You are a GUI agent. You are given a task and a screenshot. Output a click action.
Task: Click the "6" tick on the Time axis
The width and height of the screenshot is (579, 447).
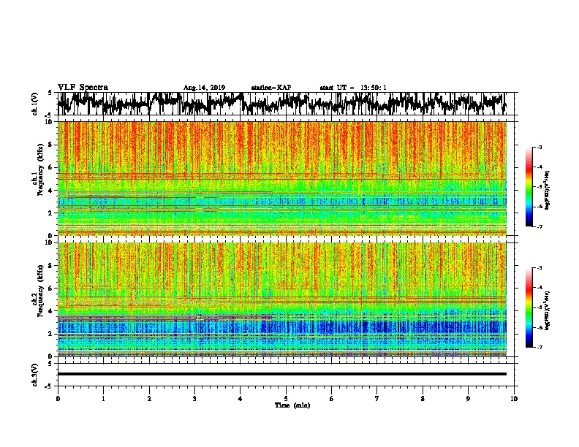pyautogui.click(x=332, y=399)
